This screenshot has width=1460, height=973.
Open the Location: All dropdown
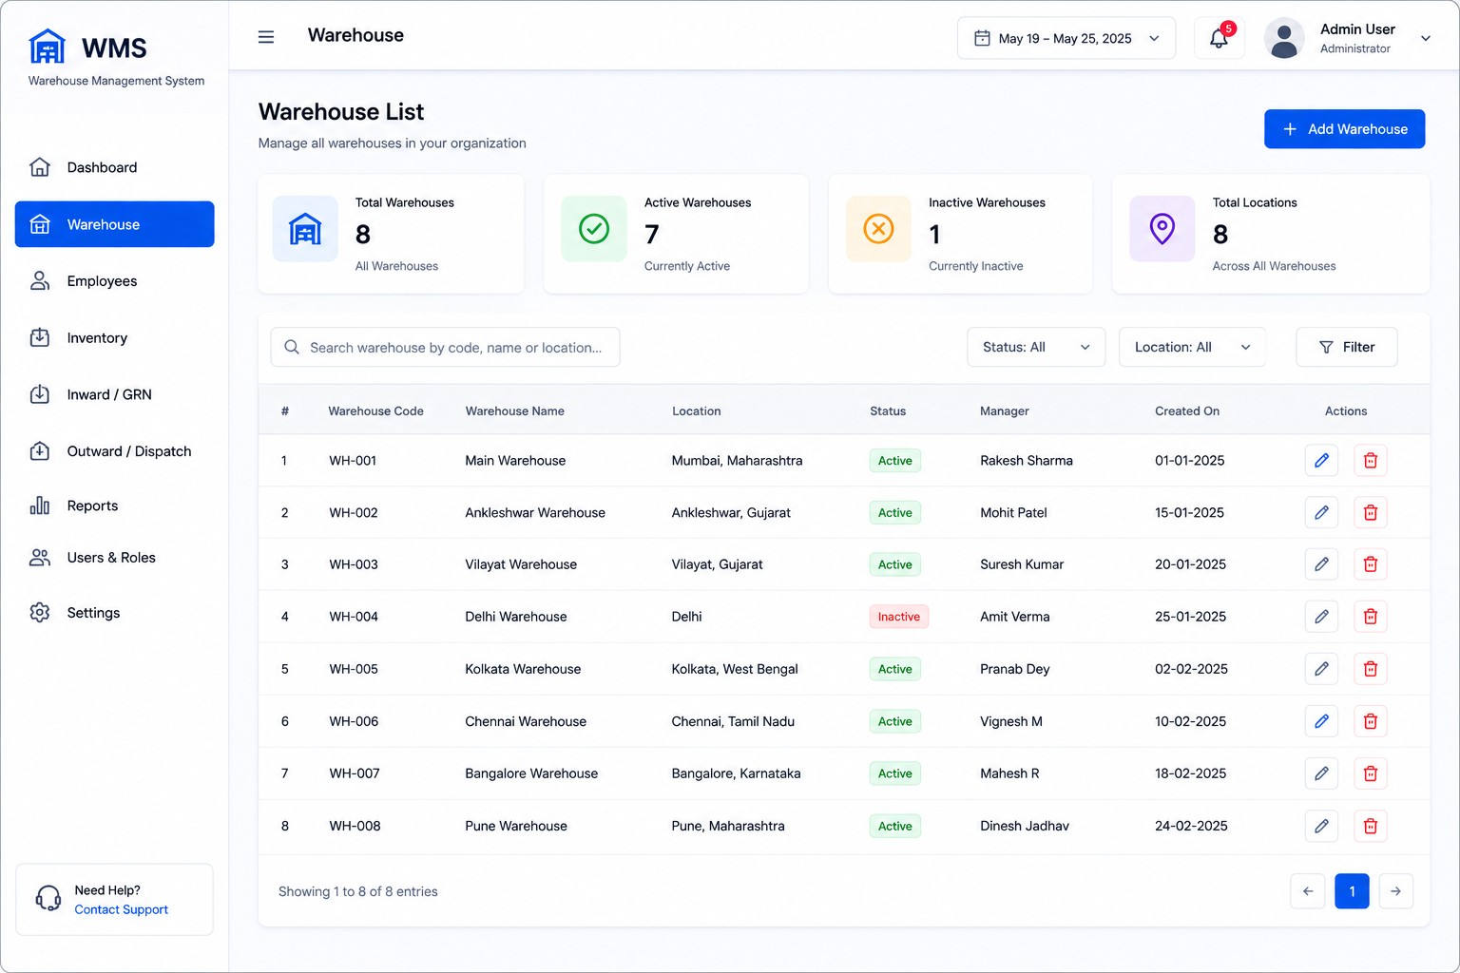1192,347
